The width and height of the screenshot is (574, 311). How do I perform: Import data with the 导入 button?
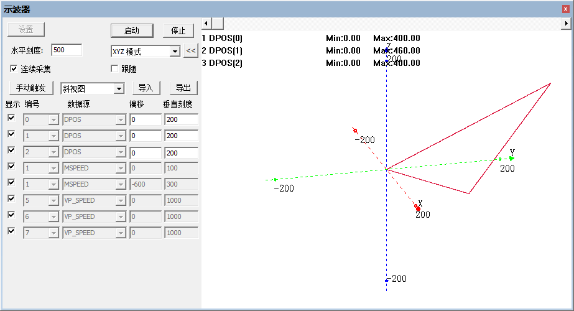[x=146, y=88]
